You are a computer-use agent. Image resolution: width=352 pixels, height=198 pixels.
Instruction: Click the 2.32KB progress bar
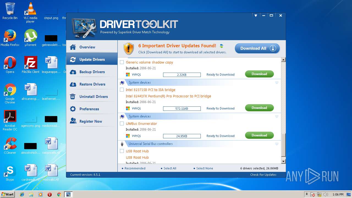tap(182, 75)
